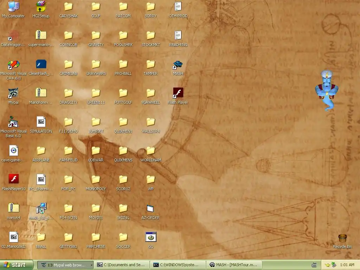Select the Mypal raccoon browser icon
This screenshot has width=360, height=270.
(13, 93)
